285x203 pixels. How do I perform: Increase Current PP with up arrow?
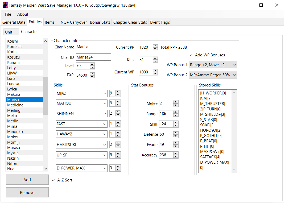(x=155, y=46)
